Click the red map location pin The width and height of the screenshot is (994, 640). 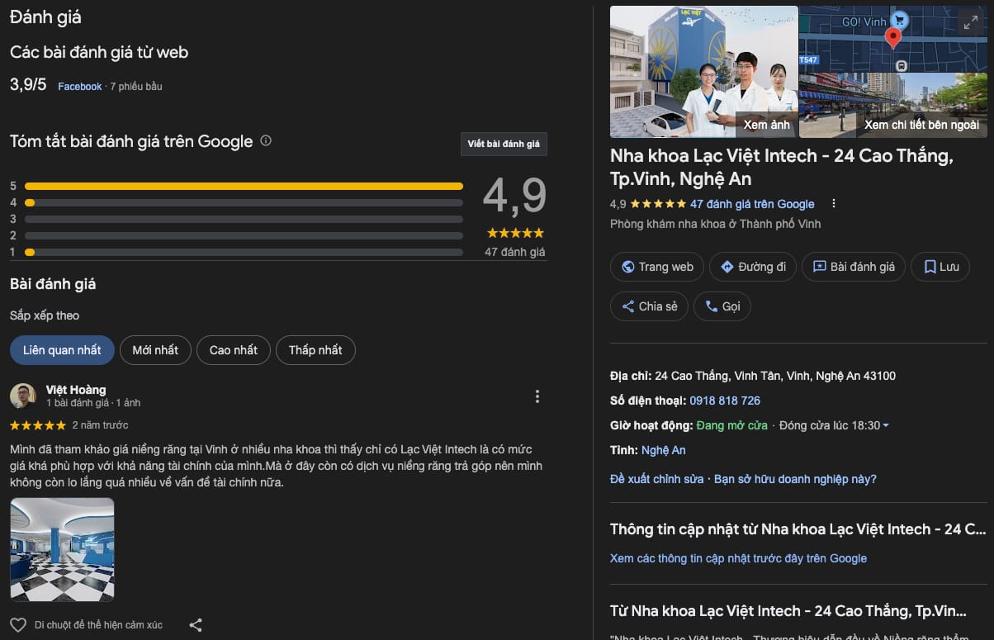click(x=892, y=37)
